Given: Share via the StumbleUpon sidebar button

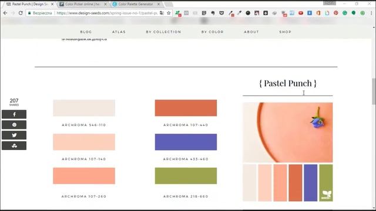Looking at the screenshot, I should [14, 146].
